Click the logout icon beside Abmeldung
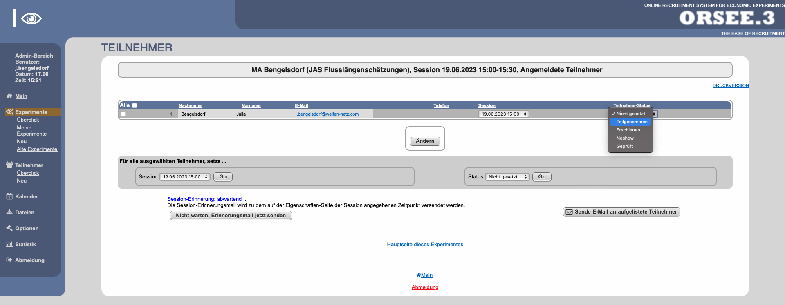The image size is (785, 305). click(9, 260)
